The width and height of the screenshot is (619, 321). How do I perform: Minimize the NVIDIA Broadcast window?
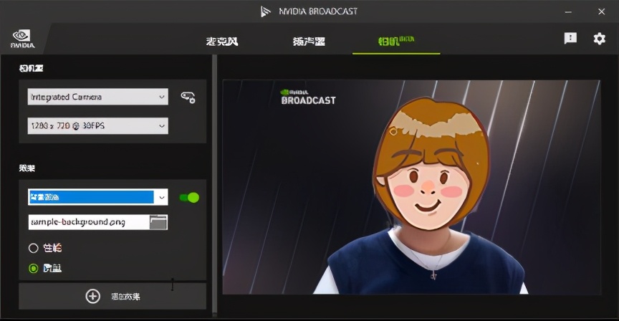(568, 12)
